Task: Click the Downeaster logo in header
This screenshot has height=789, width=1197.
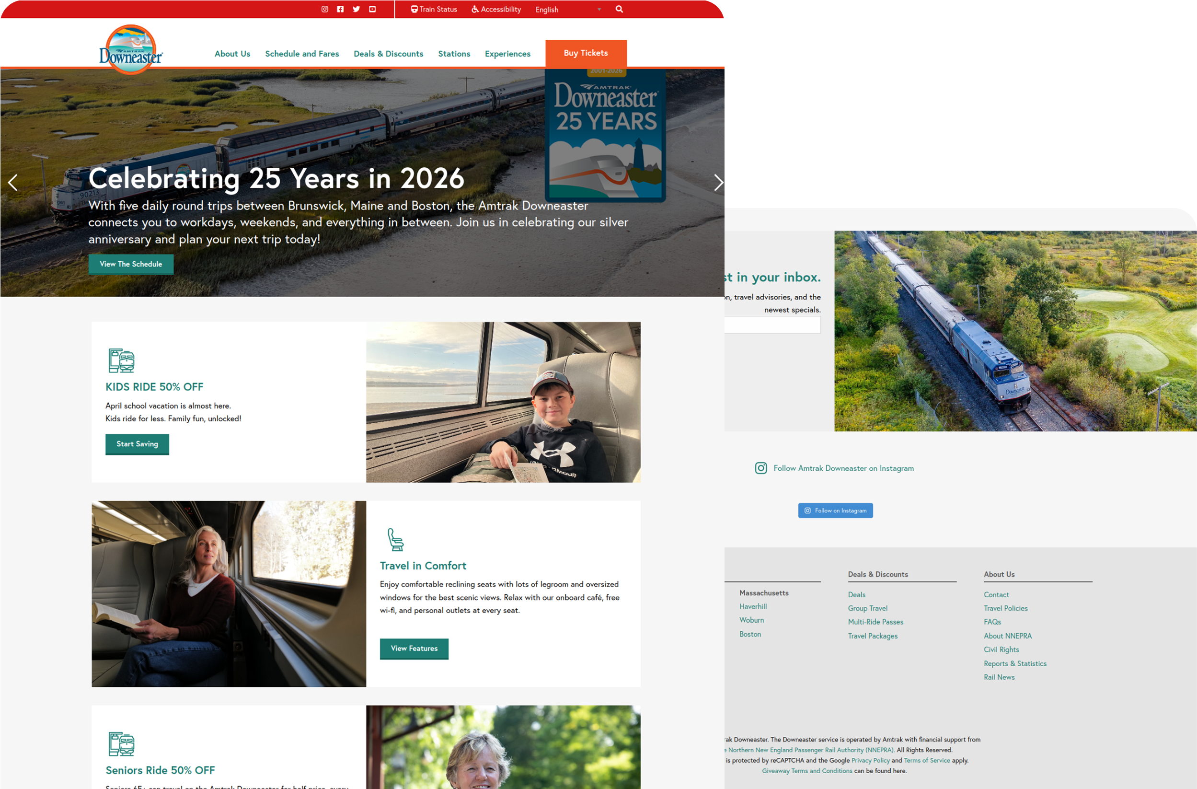Action: [x=130, y=50]
